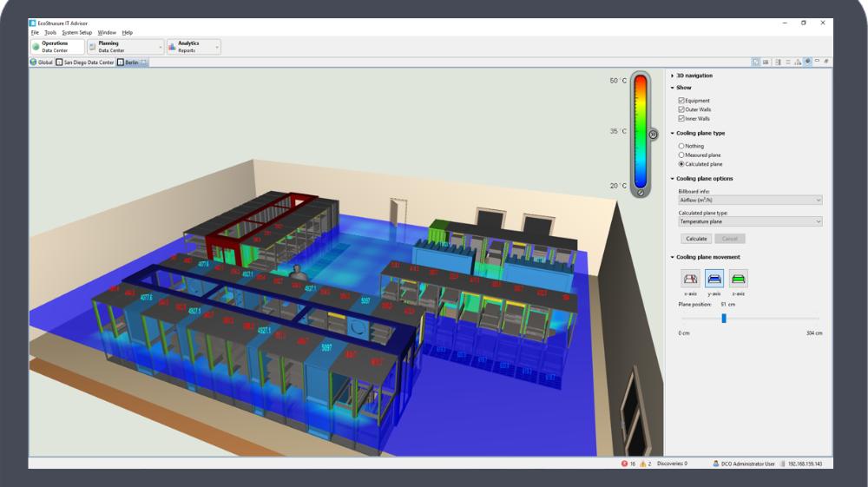The height and width of the screenshot is (487, 868).
Task: Open the Billboard info Airflow dropdown
Action: tap(750, 200)
